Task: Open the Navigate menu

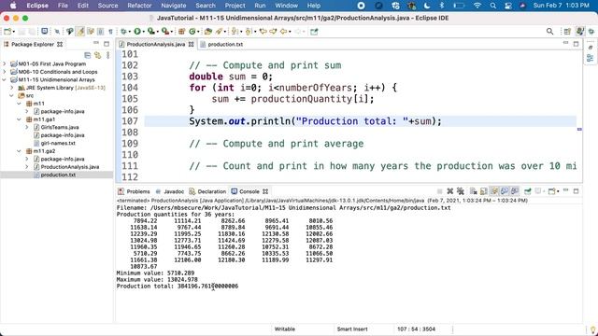Action: pos(174,6)
